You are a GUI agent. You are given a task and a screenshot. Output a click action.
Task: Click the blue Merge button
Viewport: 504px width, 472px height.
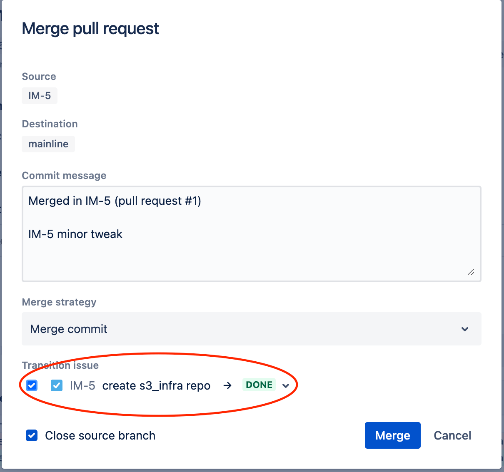click(392, 435)
